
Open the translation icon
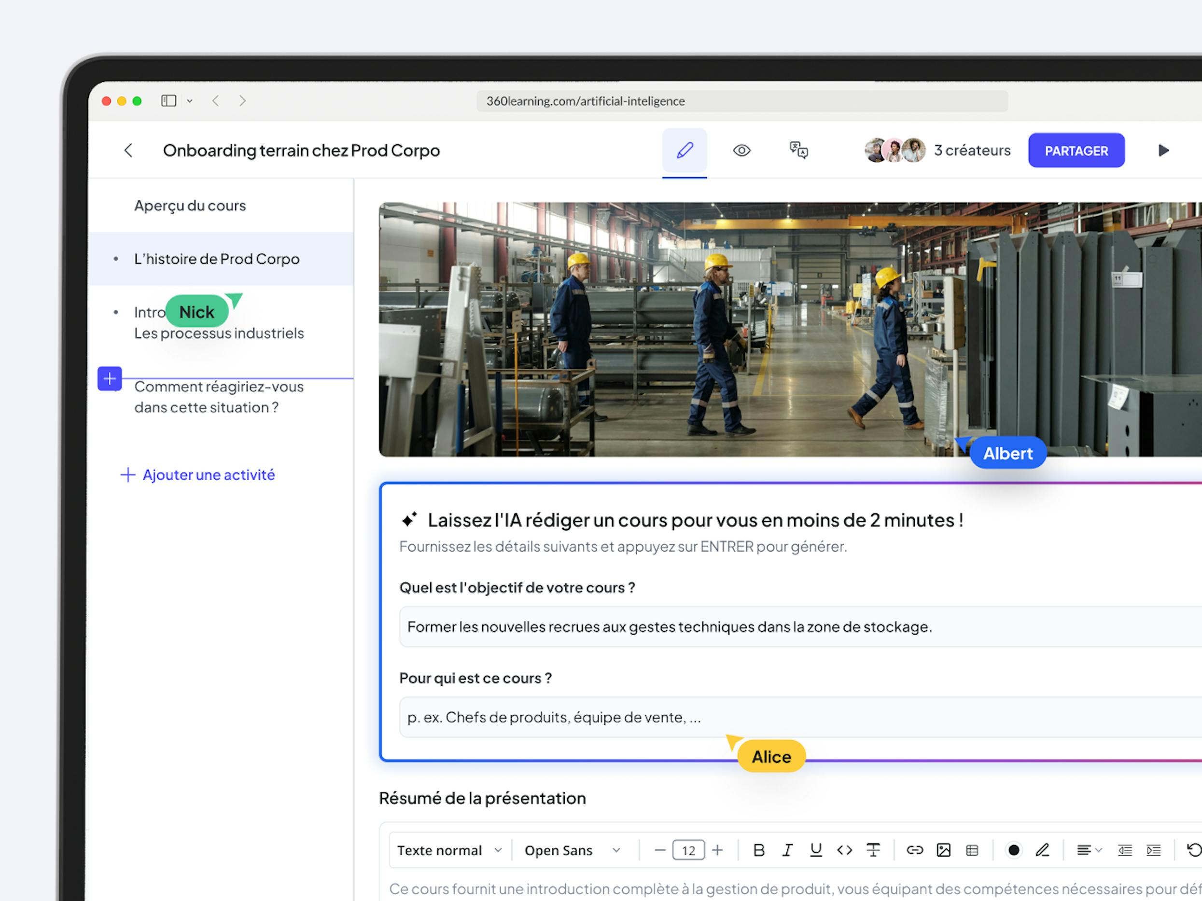tap(798, 151)
